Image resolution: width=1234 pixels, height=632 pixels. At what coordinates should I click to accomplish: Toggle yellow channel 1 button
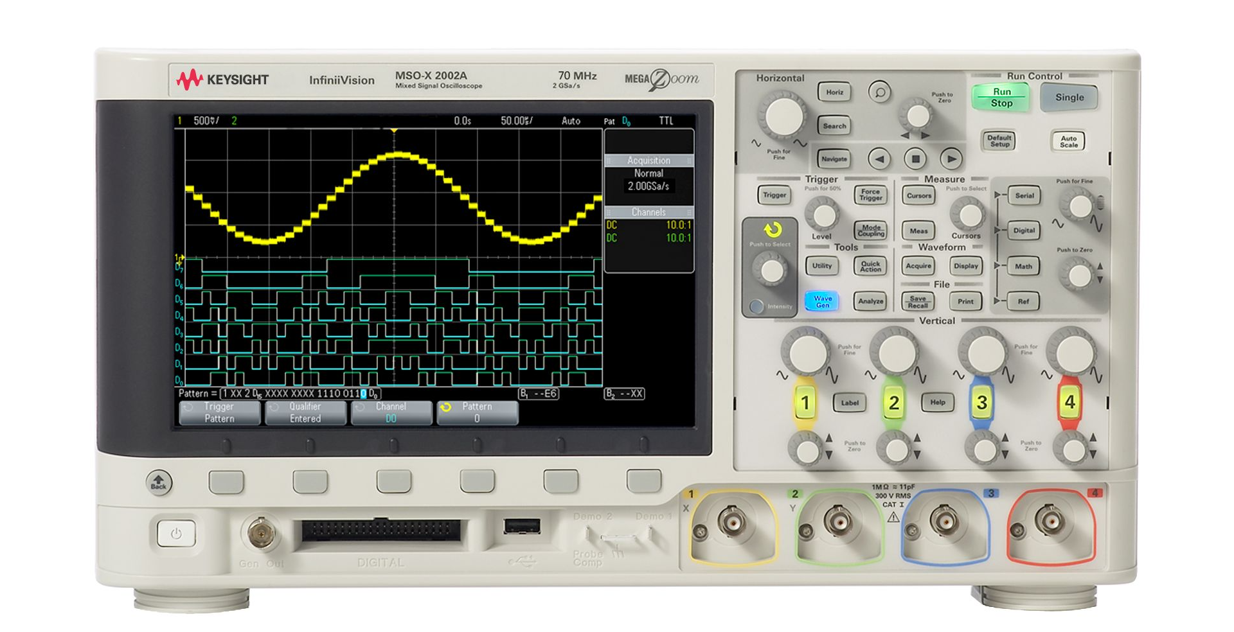pos(805,403)
